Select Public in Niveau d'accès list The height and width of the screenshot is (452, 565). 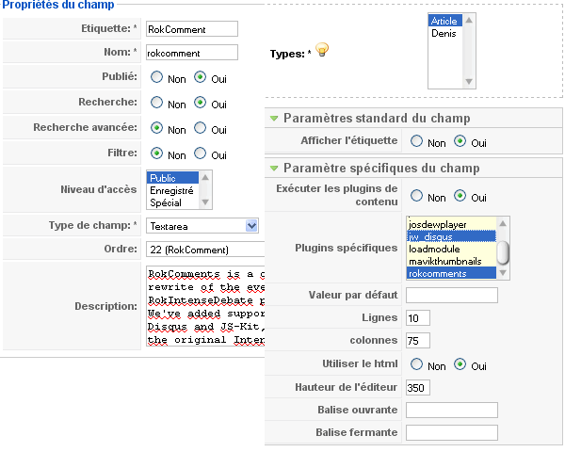(172, 178)
